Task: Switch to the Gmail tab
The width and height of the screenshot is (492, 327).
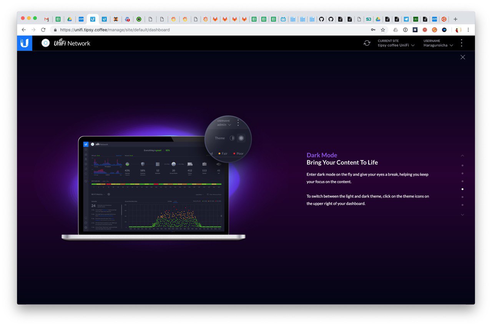Action: 47,19
